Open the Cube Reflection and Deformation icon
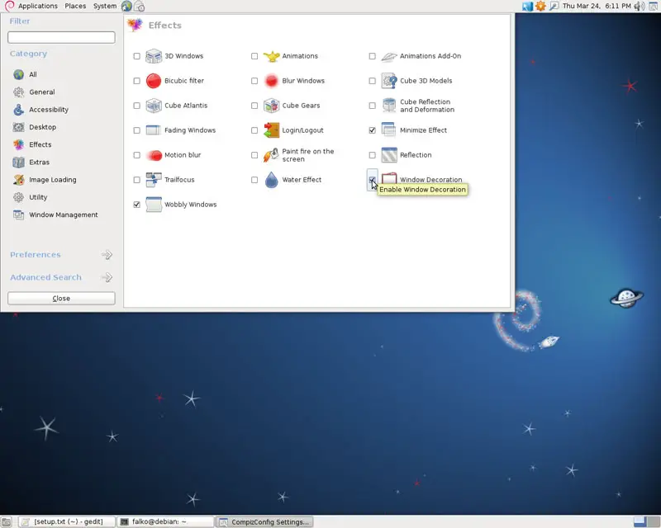 tap(389, 106)
